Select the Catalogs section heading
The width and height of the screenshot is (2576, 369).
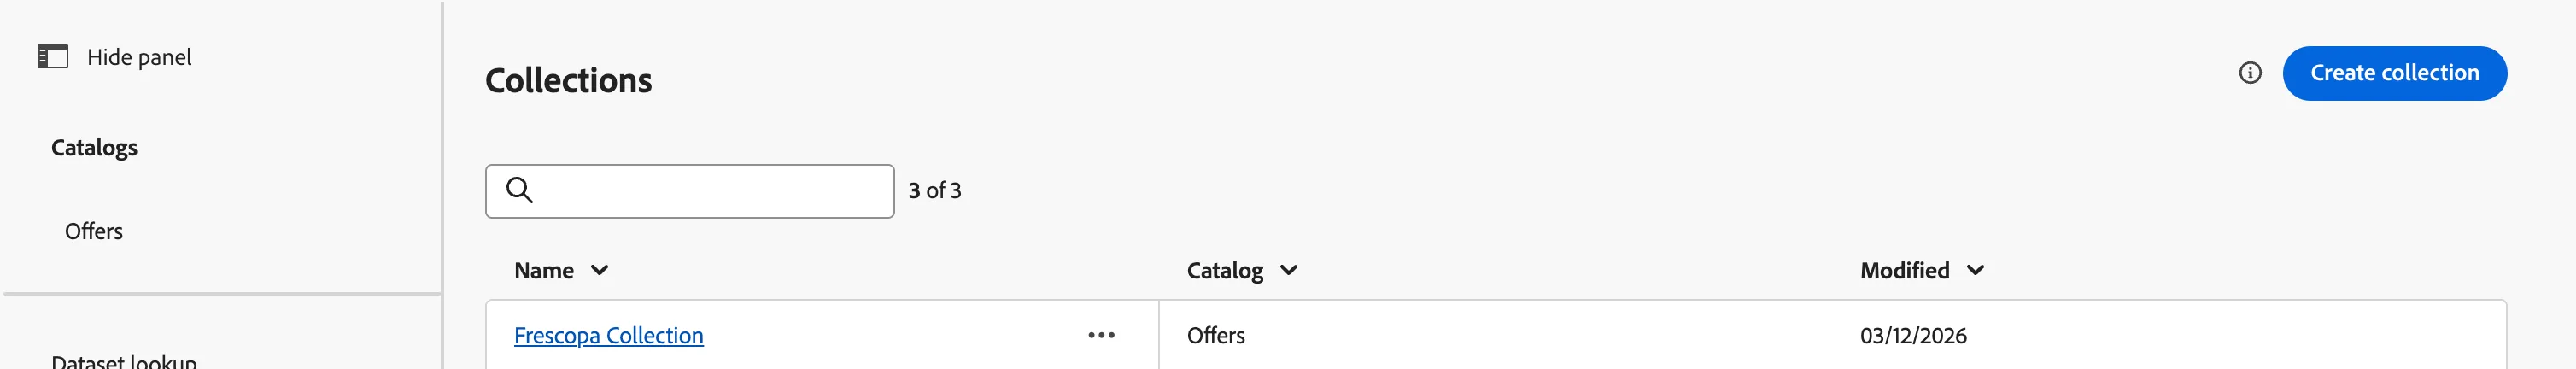[94, 148]
